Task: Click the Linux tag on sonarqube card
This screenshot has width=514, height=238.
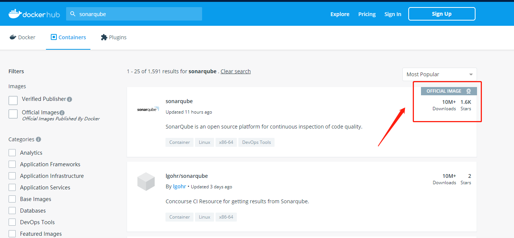Action: (204, 142)
